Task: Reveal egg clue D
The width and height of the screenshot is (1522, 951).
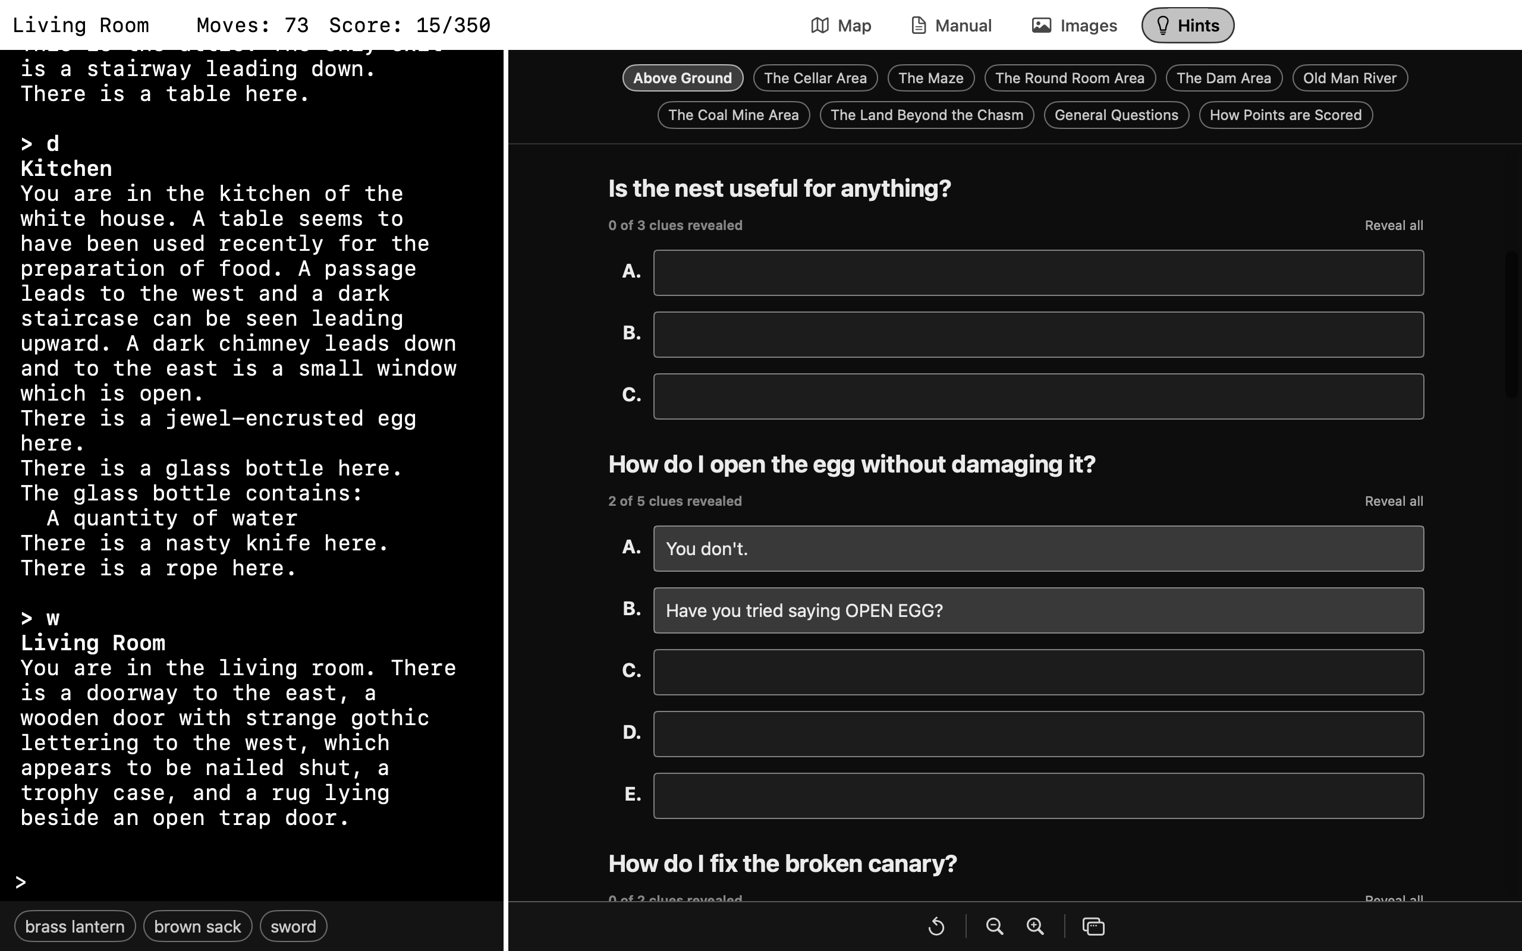Action: (x=1039, y=734)
